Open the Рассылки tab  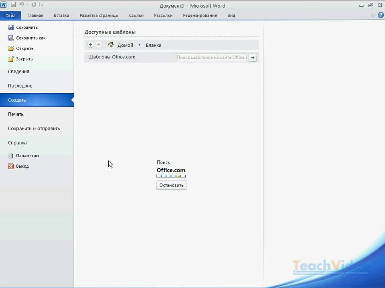(x=163, y=16)
